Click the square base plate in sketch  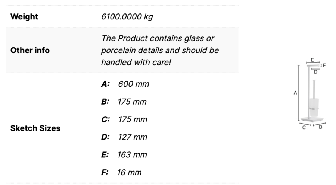point(312,119)
